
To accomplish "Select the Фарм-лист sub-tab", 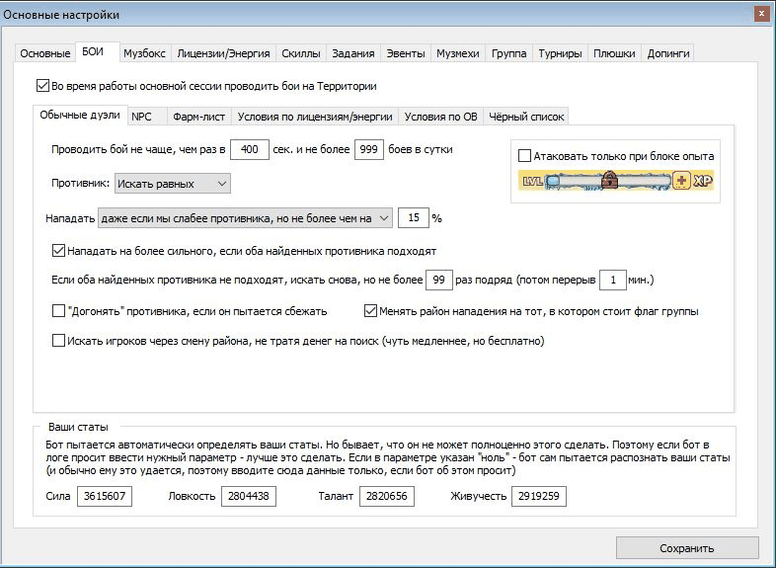I will coord(199,117).
